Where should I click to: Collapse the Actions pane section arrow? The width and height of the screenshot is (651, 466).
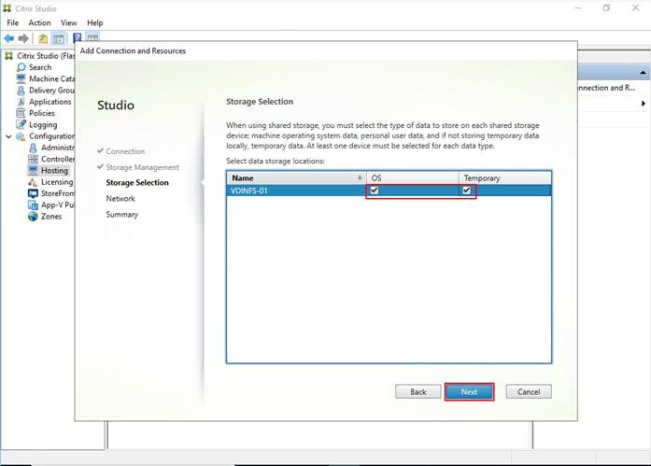tap(643, 73)
